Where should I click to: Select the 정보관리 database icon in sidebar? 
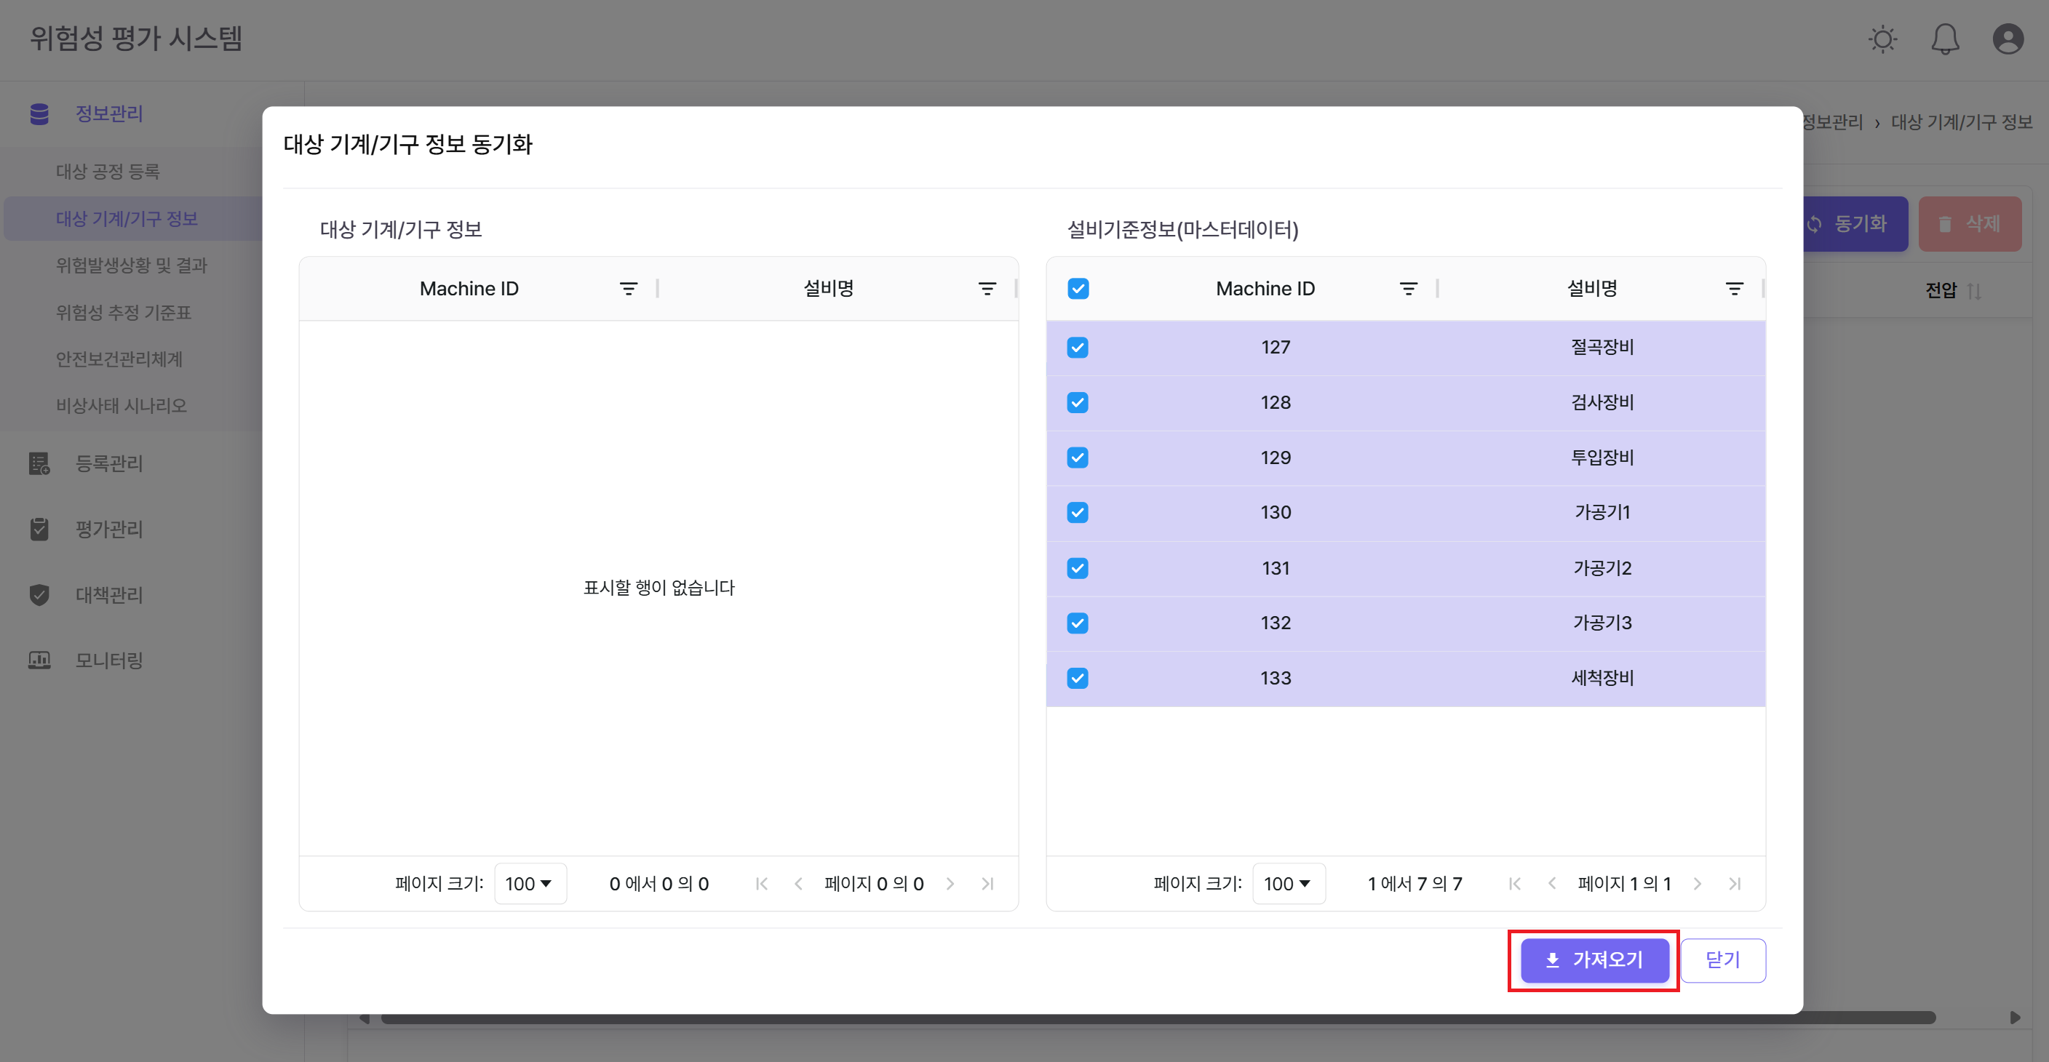39,113
